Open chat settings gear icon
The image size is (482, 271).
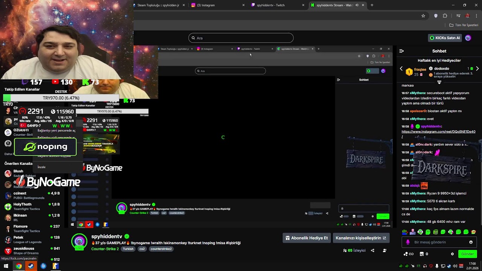point(452,254)
